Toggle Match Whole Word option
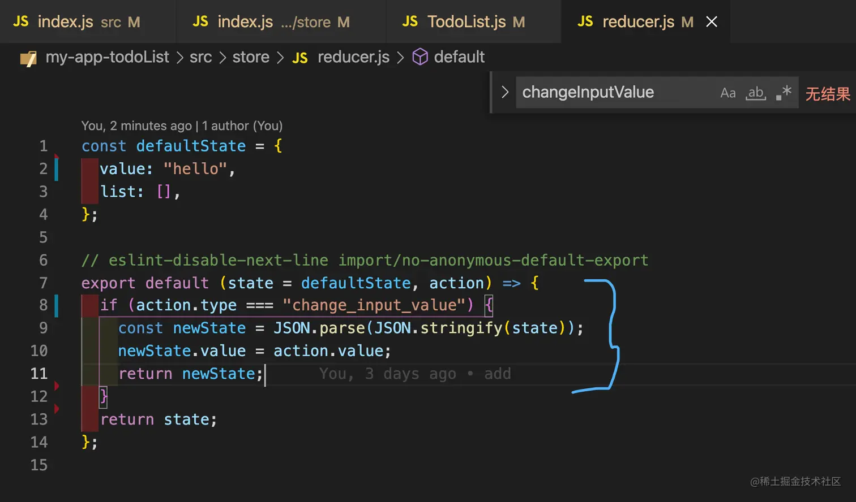 tap(756, 93)
